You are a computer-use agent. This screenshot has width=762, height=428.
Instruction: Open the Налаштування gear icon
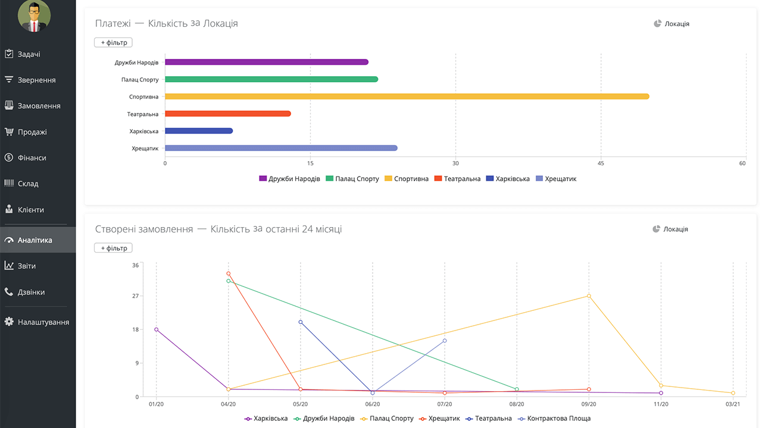coord(9,322)
